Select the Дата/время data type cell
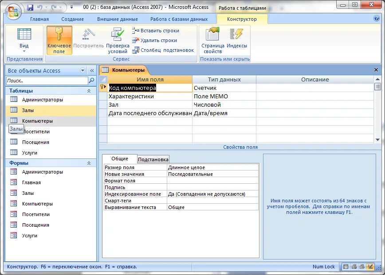This screenshot has width=385, height=275. point(224,113)
